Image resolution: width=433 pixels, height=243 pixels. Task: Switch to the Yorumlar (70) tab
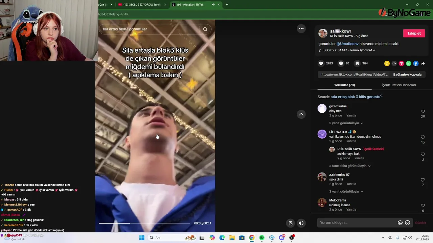pyautogui.click(x=344, y=85)
